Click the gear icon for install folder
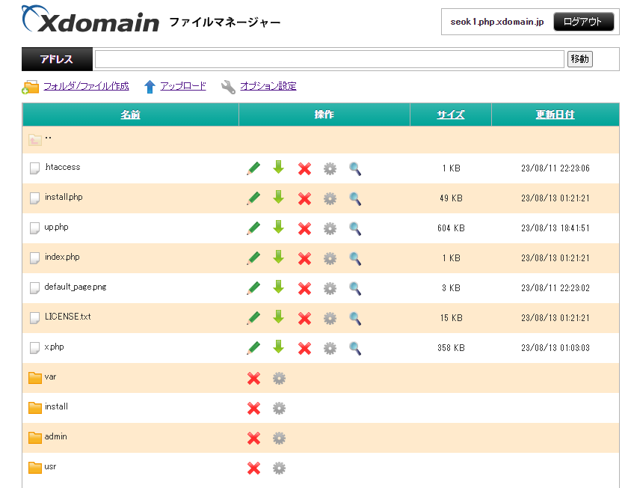 279,408
